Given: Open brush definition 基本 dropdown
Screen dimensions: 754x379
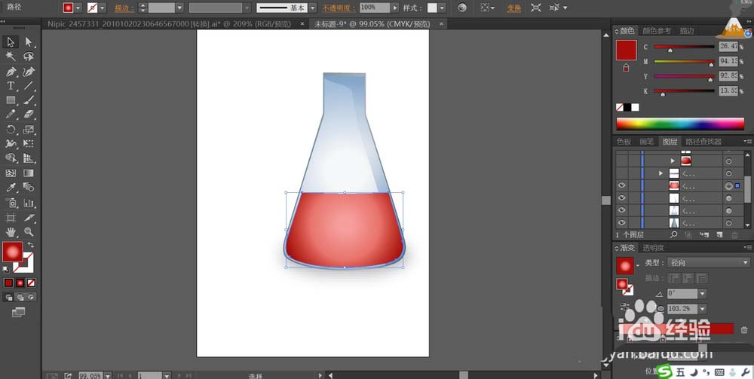Looking at the screenshot, I should 313,8.
